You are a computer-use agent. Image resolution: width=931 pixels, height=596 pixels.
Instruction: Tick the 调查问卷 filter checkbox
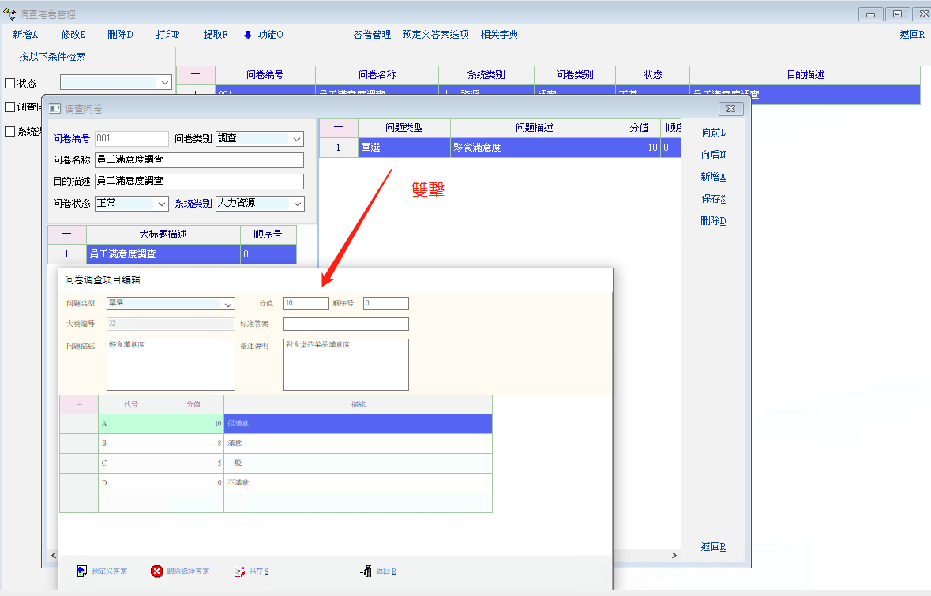coord(10,107)
